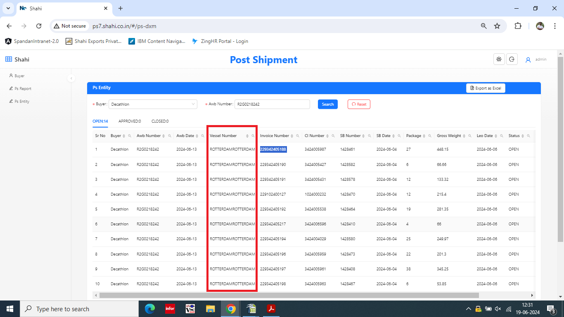The height and width of the screenshot is (317, 564).
Task: Open a new browser tab
Action: [x=121, y=8]
